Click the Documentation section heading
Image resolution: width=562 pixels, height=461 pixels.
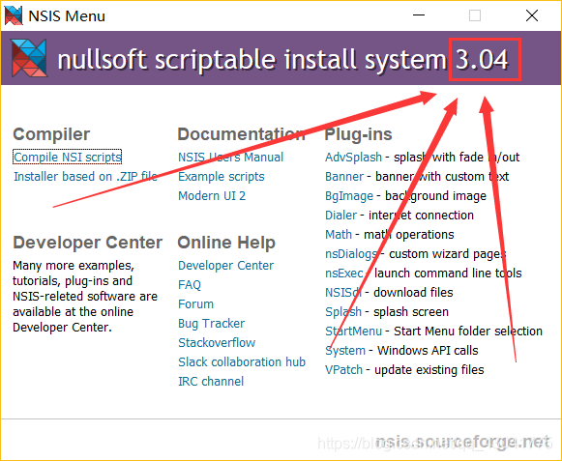241,134
